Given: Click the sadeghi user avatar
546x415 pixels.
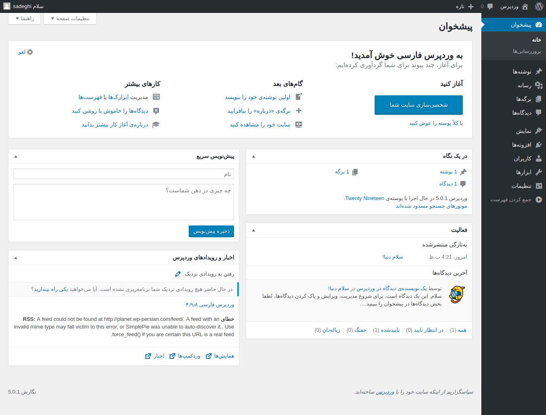Looking at the screenshot, I should [x=6, y=6].
